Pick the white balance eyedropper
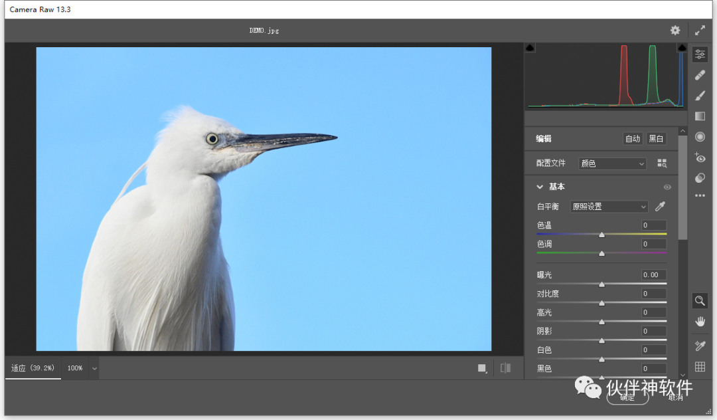Image resolution: width=717 pixels, height=420 pixels. point(660,207)
